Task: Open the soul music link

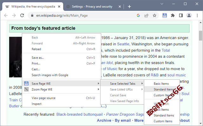Action: point(177,75)
